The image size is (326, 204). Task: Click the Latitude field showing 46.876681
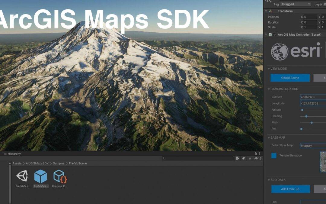click(313, 97)
